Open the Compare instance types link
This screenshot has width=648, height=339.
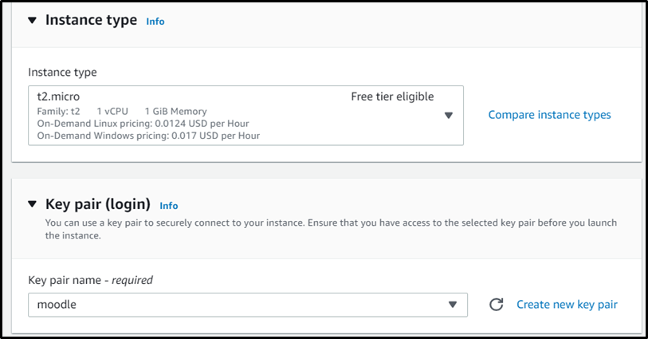pyautogui.click(x=549, y=115)
